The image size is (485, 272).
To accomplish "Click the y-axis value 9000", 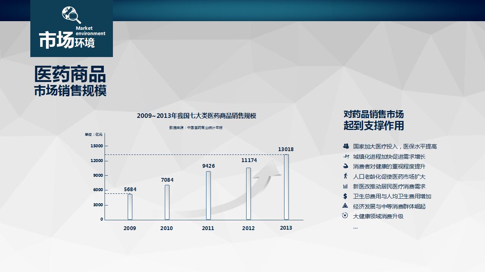I will pos(98,175).
